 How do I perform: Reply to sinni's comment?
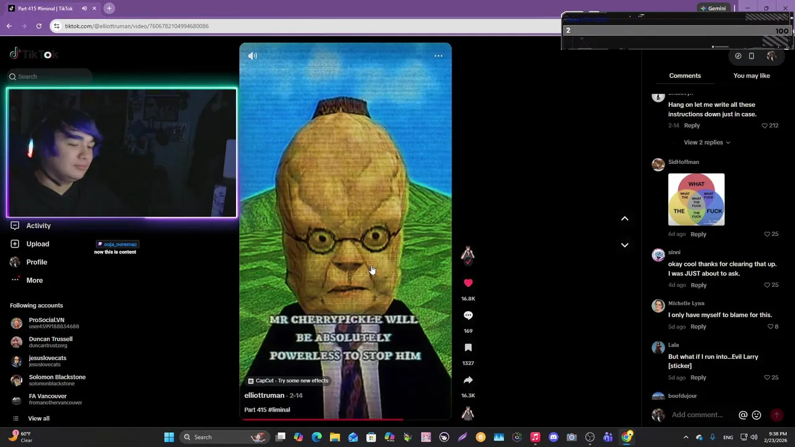[699, 285]
